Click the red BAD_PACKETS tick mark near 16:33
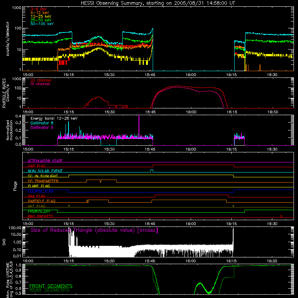Image resolution: width=298 pixels, height=298 pixels. tap(281, 216)
